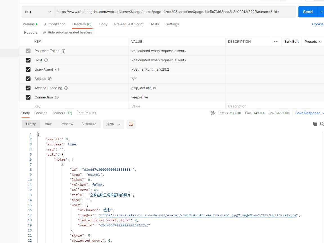324x243 pixels.
Task: Copy the response body using the copy icon
Action: pyautogui.click(x=315, y=124)
